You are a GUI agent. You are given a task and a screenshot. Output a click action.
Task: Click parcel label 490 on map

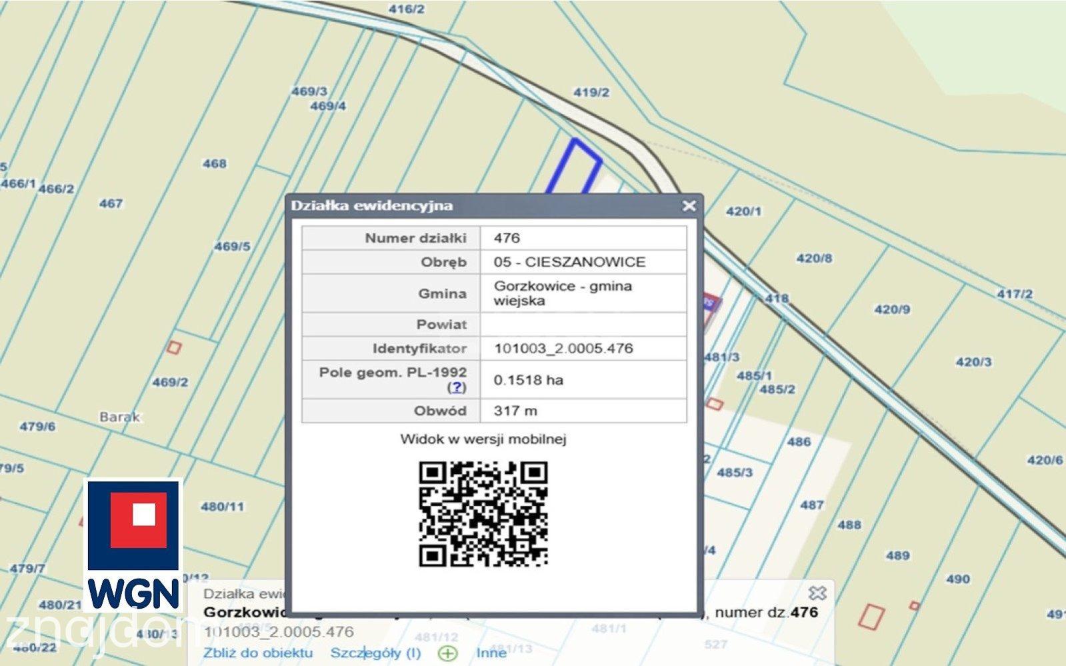[x=958, y=579]
